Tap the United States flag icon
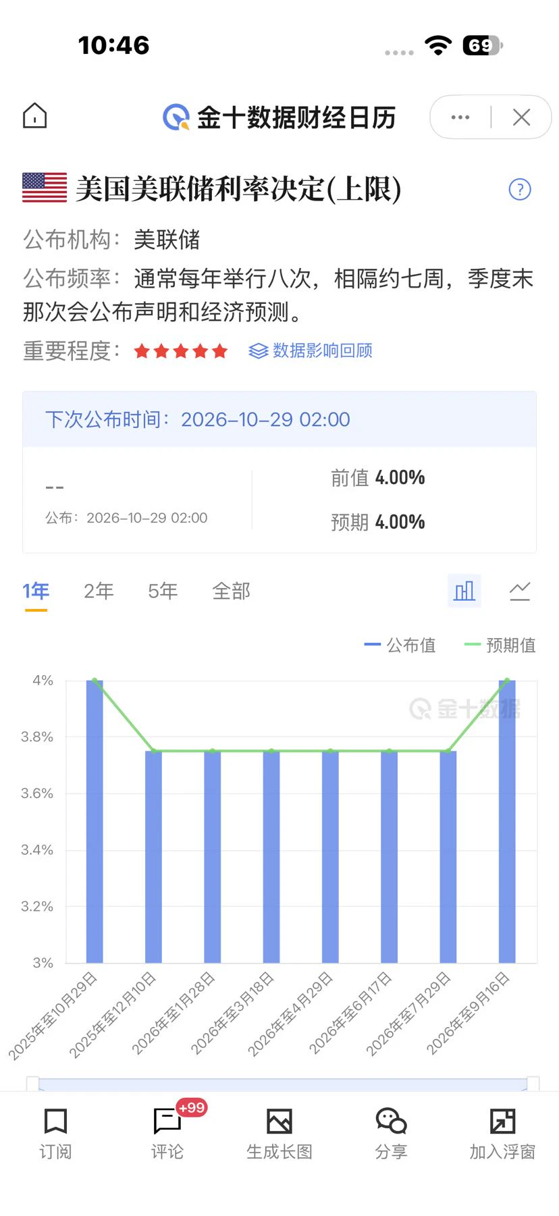The image size is (559, 1216). point(45,188)
